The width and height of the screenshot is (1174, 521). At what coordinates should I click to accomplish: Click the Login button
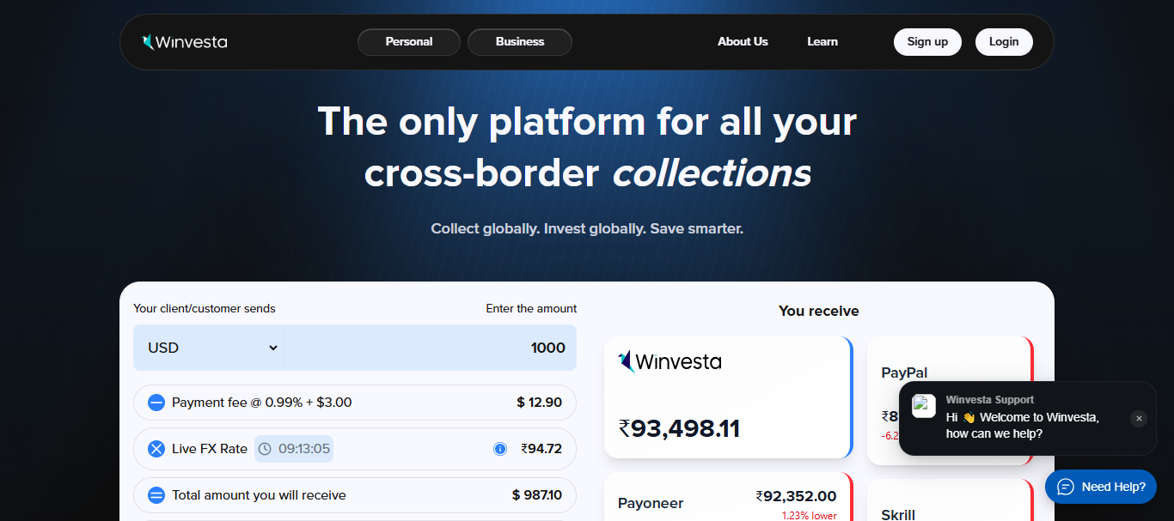(1004, 42)
